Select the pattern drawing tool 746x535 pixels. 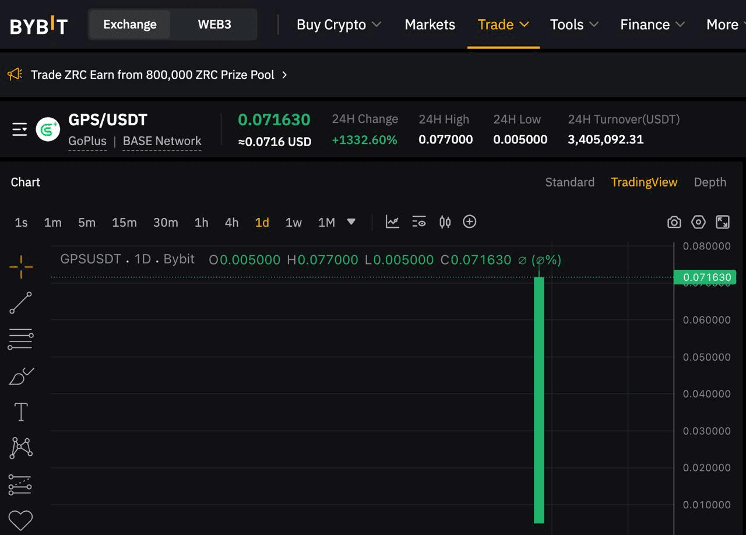click(22, 448)
